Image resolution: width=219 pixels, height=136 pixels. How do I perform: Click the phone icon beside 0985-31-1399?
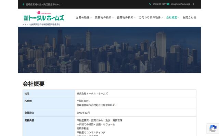point(150,4)
